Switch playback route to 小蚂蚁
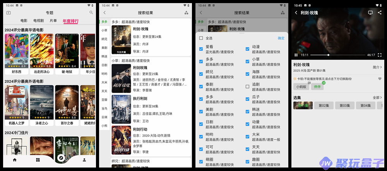This screenshot has width=387, height=171. pos(301,86)
